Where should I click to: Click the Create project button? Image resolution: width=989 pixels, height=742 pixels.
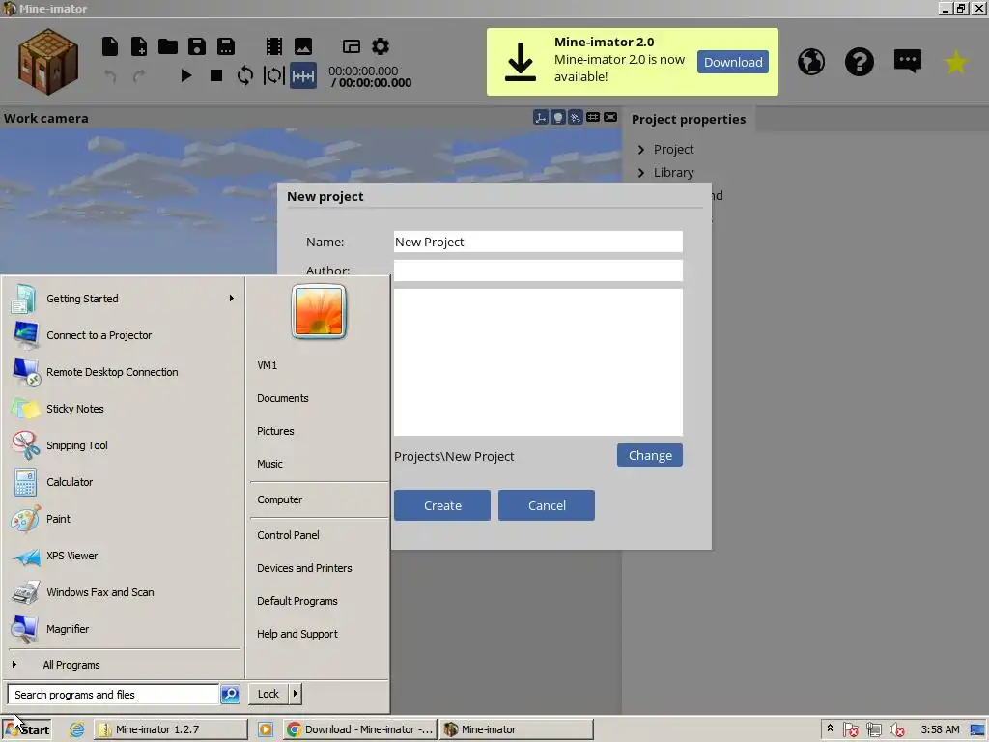(x=442, y=505)
